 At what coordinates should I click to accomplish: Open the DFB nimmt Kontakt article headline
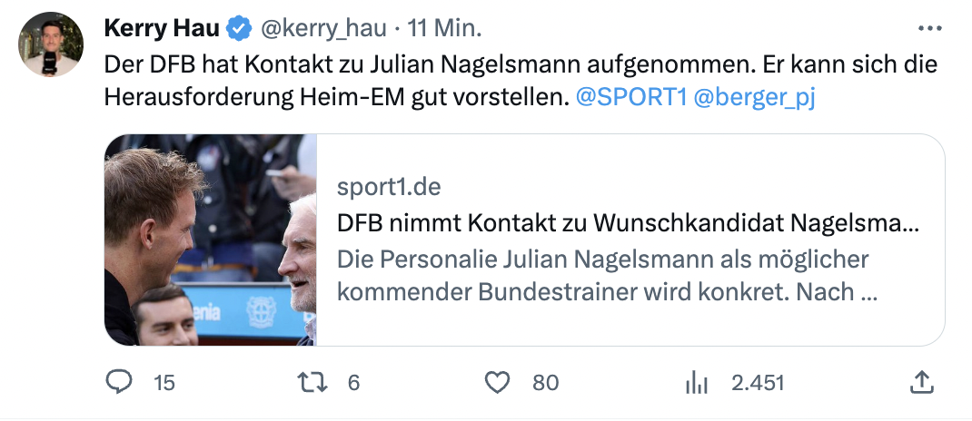[x=628, y=224]
